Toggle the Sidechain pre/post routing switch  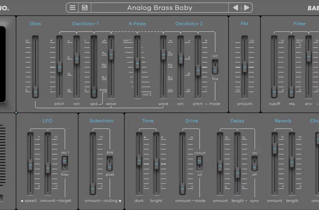pyautogui.click(x=110, y=163)
